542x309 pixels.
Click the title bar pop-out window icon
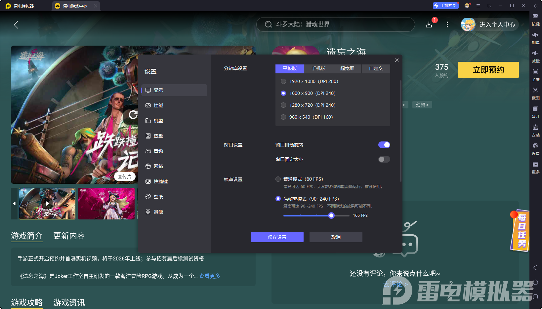(x=489, y=6)
